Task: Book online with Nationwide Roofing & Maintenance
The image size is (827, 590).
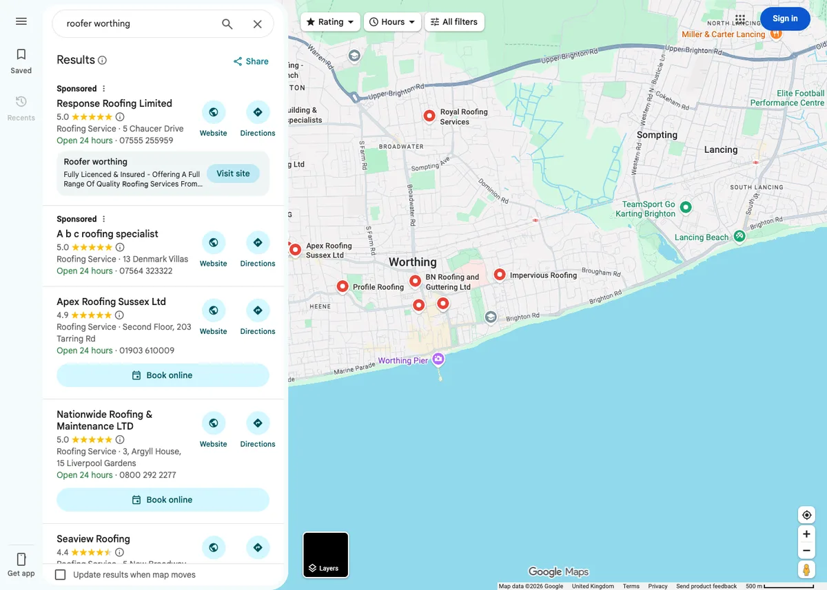Action: click(x=163, y=500)
